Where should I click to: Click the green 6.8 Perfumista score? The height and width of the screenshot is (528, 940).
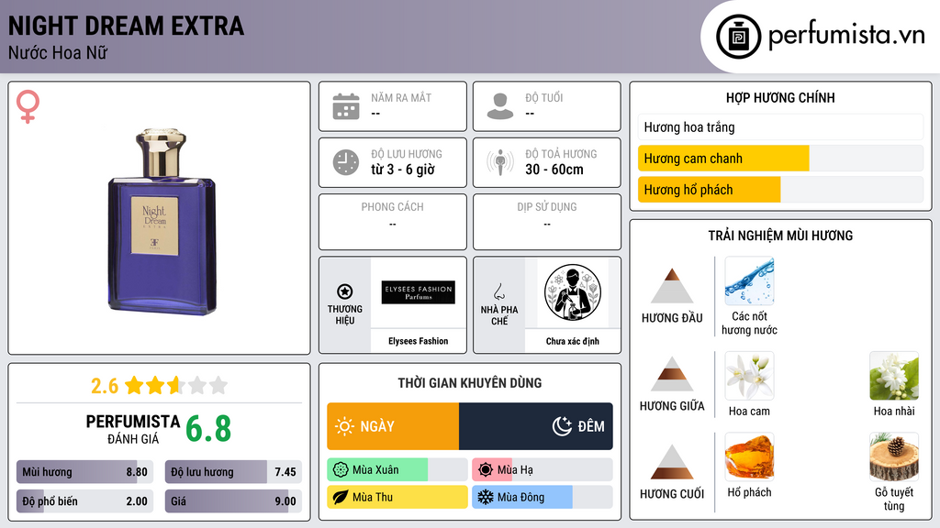pyautogui.click(x=208, y=429)
